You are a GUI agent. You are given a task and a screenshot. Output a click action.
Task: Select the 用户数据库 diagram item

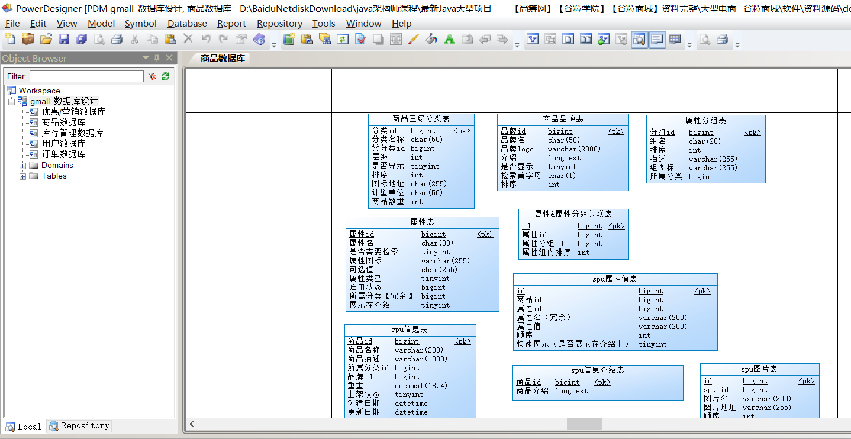coord(63,144)
